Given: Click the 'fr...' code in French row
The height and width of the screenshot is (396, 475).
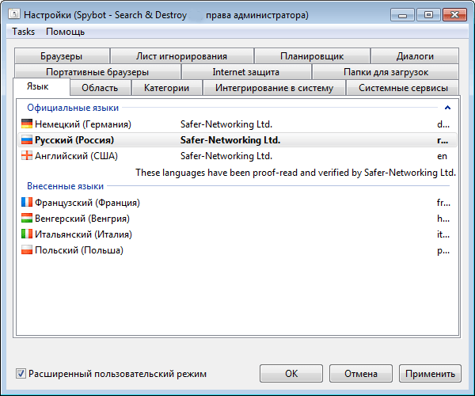Looking at the screenshot, I should tap(443, 203).
